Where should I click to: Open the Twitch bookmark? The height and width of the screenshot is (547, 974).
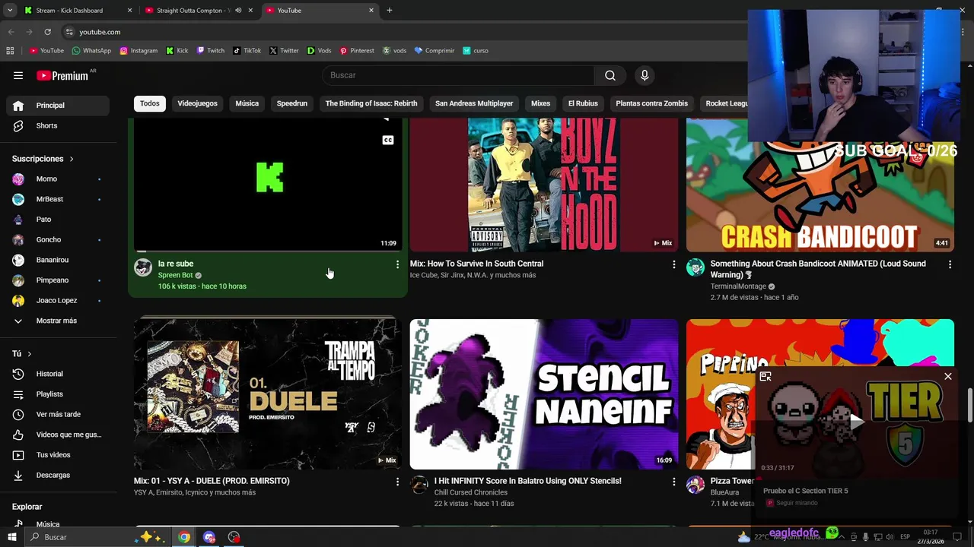click(211, 51)
